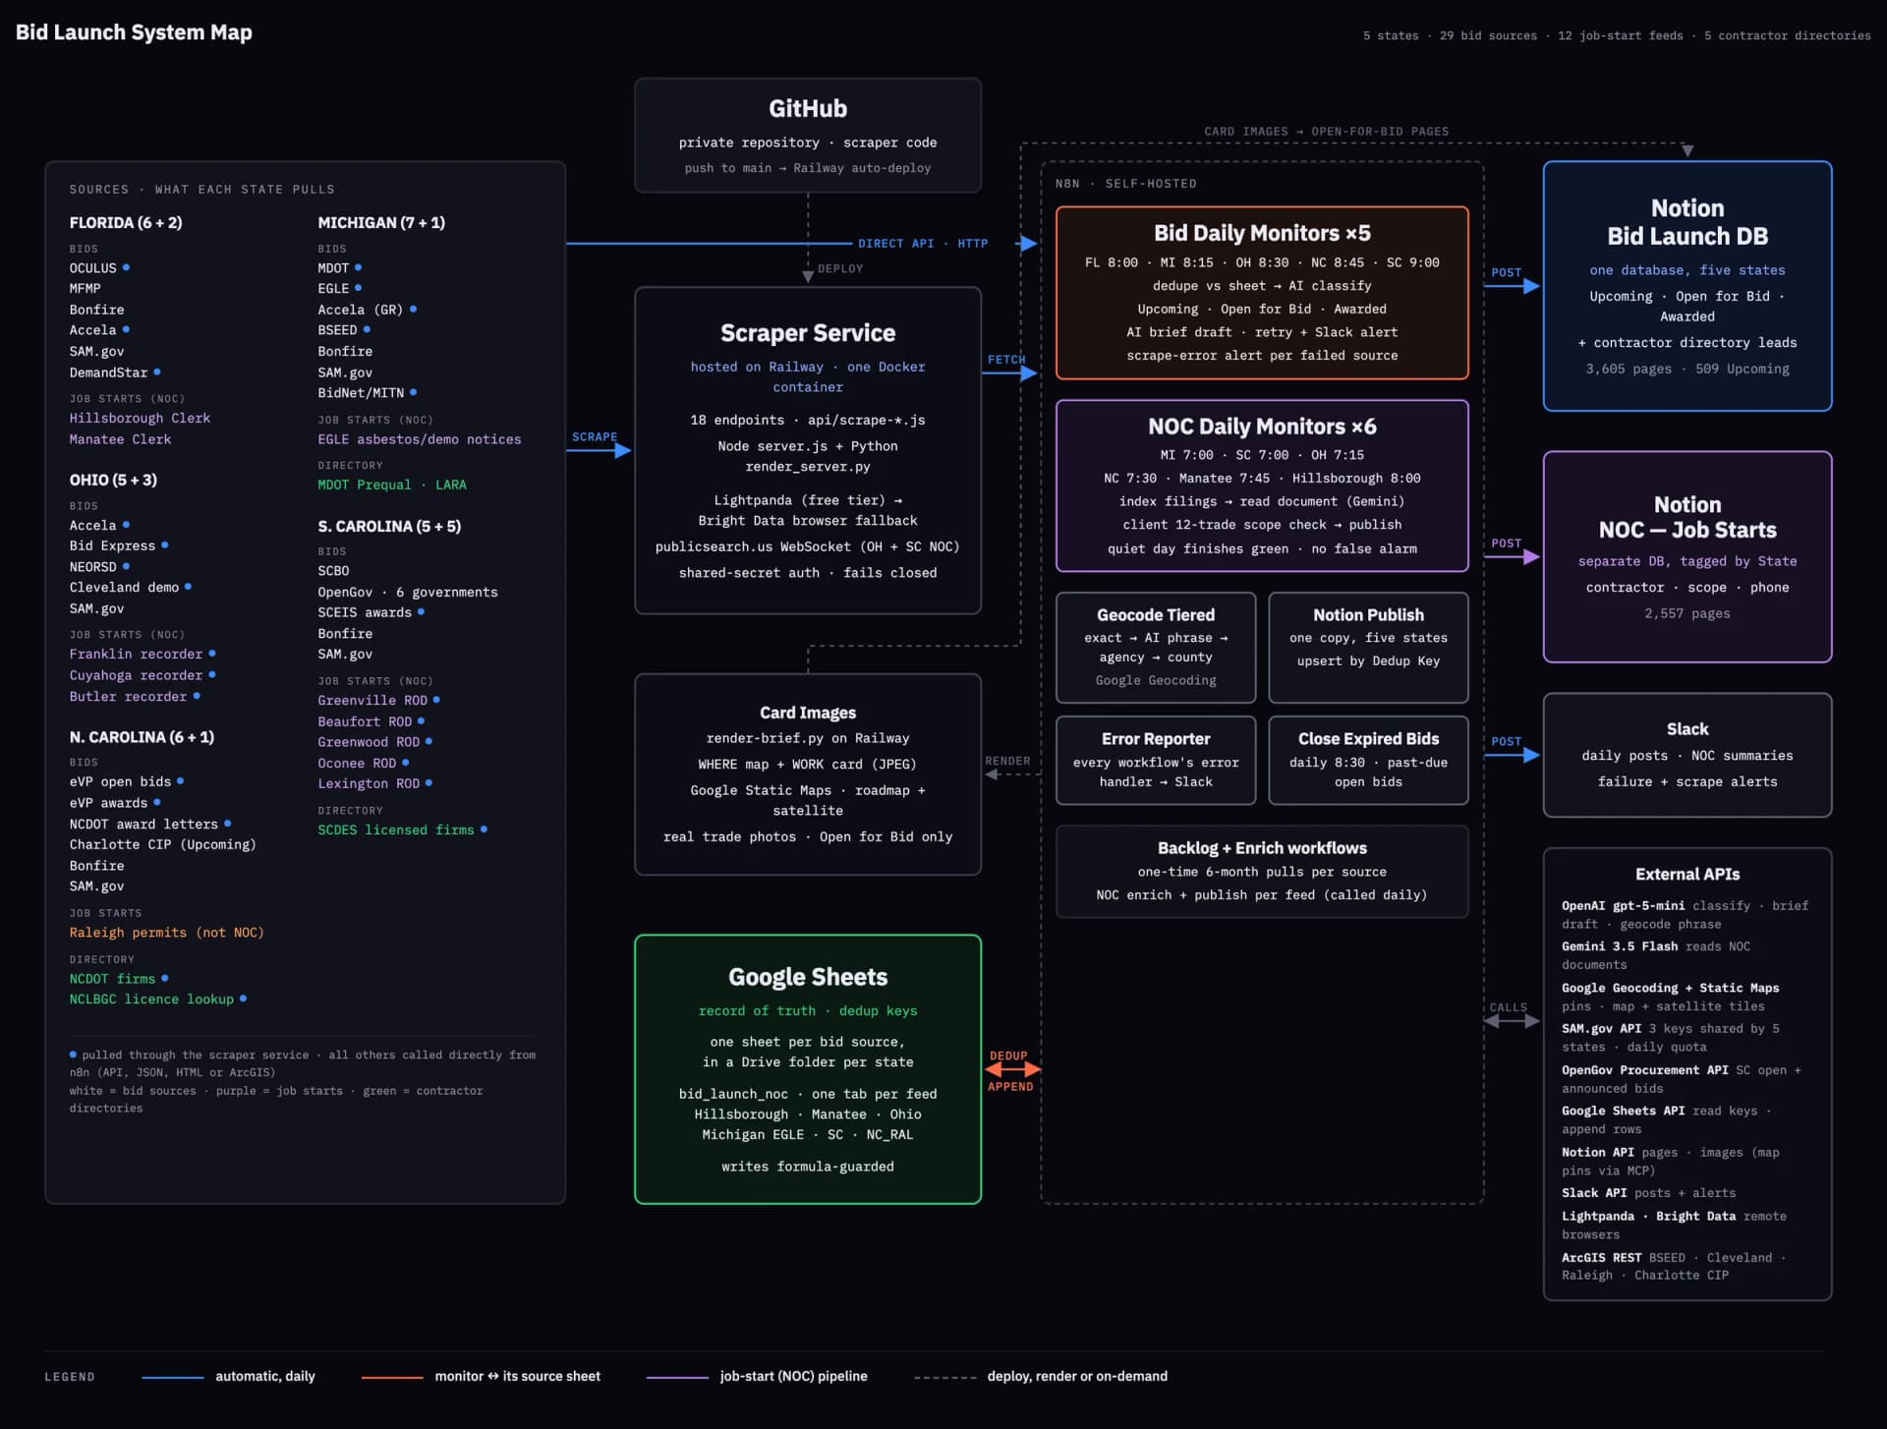The image size is (1887, 1429).
Task: Click the DIRECT API · HTTP label
Action: pos(923,243)
